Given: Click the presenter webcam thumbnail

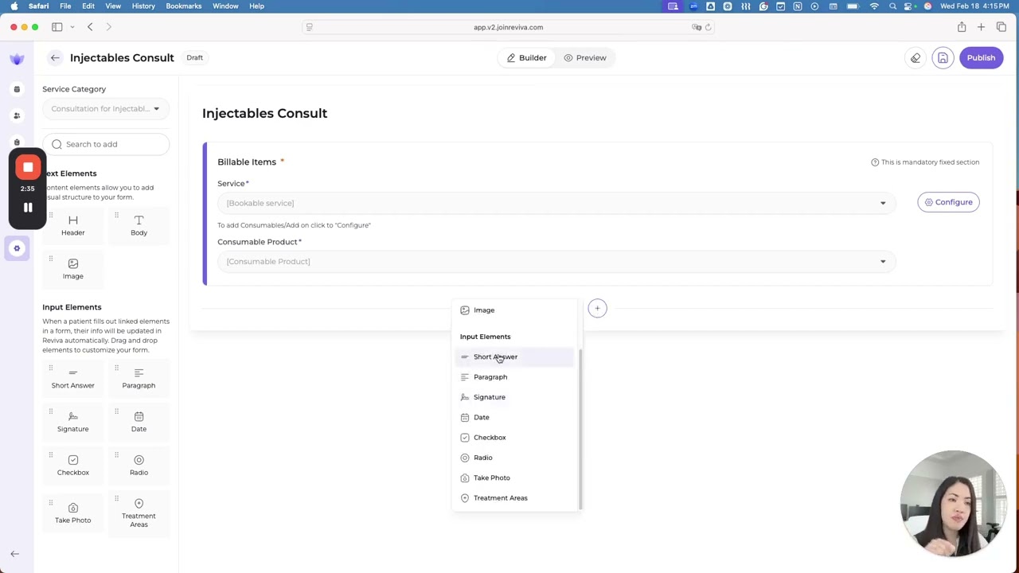Looking at the screenshot, I should pyautogui.click(x=954, y=503).
